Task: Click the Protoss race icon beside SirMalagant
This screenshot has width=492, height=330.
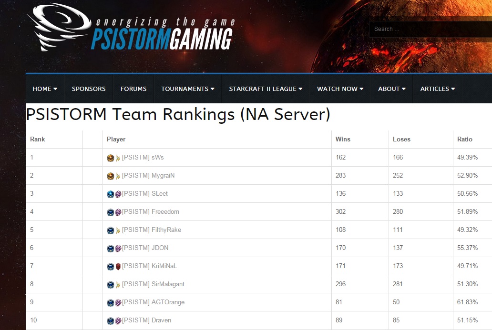Action: [x=118, y=284]
